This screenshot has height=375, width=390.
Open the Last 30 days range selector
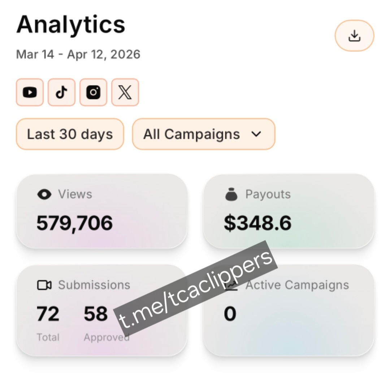(x=70, y=134)
